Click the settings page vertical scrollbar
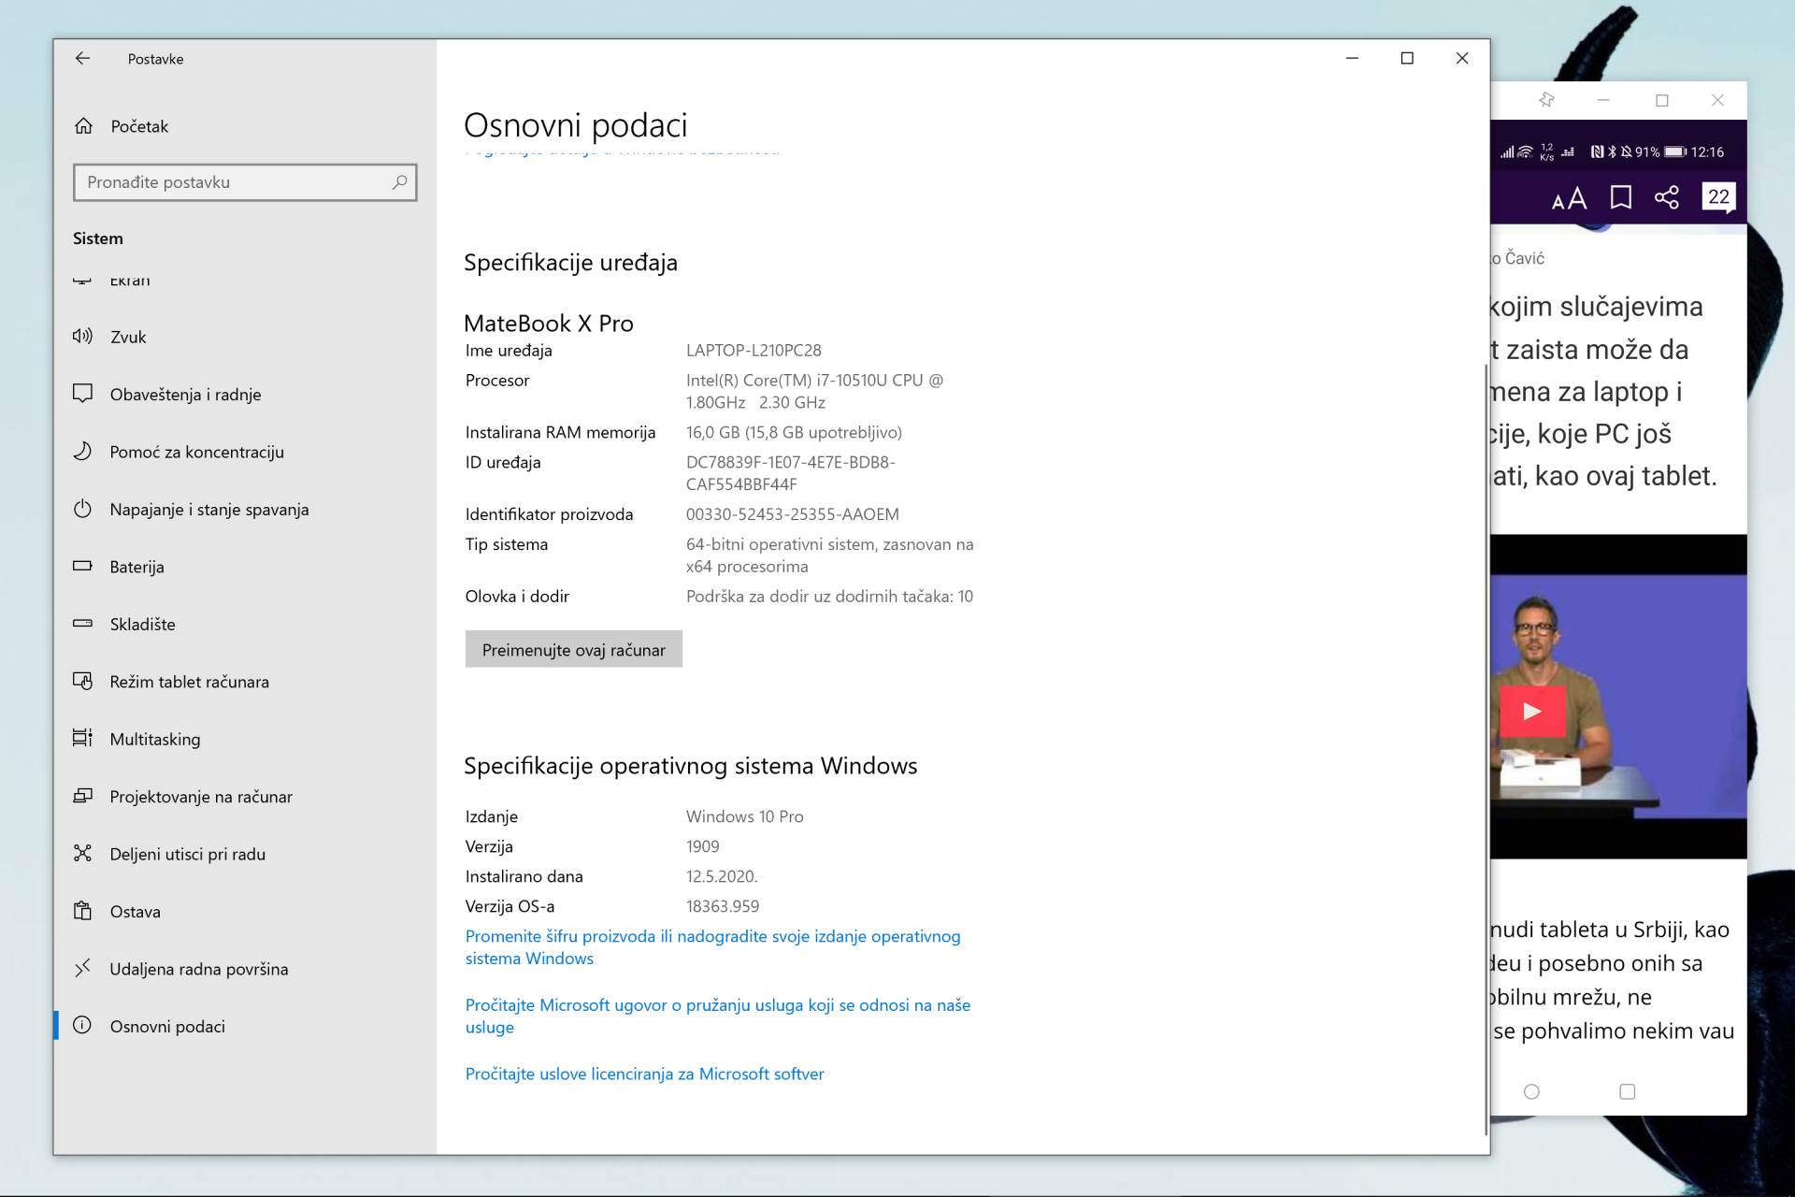This screenshot has height=1197, width=1795. pyautogui.click(x=1485, y=748)
